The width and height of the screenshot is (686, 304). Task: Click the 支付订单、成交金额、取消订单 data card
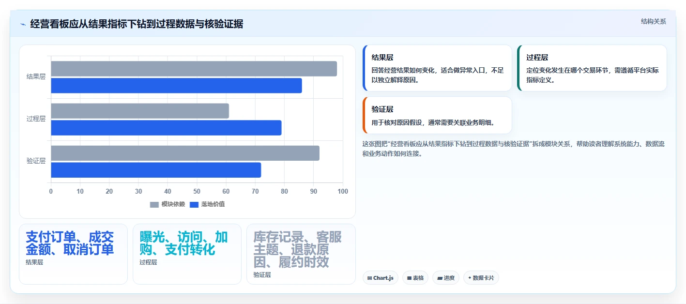coord(73,254)
